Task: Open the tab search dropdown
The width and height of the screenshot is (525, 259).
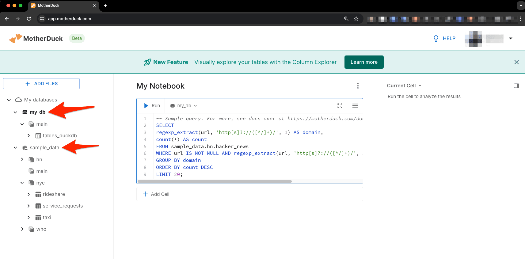Action: (521, 6)
